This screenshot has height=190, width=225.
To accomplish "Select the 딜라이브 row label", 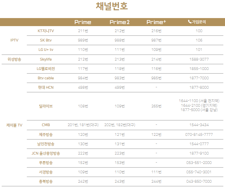I will [46, 106].
